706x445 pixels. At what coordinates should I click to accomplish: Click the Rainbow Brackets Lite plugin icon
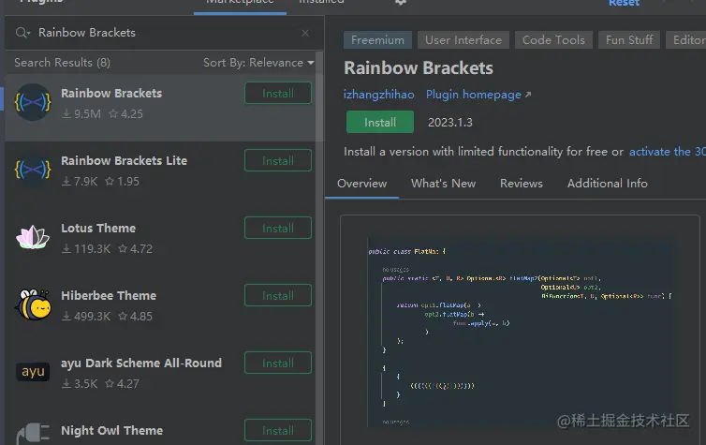pos(33,170)
